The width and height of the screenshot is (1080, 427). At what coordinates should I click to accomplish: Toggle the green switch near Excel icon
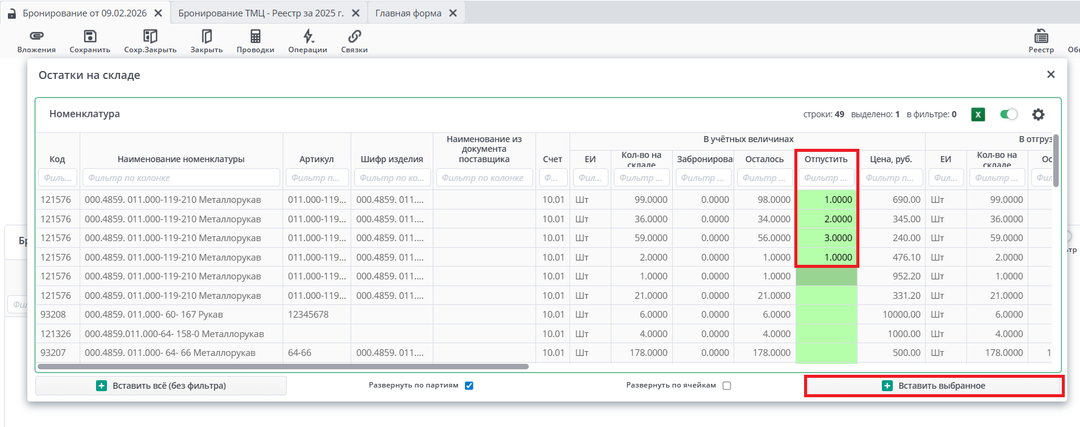pyautogui.click(x=1008, y=114)
